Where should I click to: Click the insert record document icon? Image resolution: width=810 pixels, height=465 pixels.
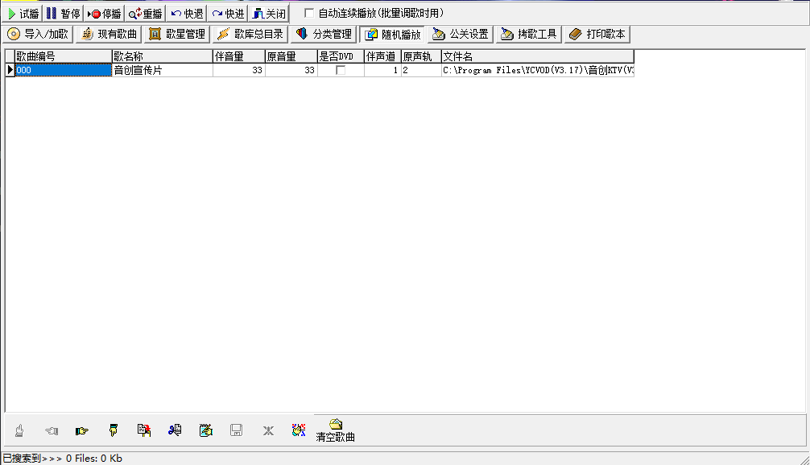click(x=144, y=430)
